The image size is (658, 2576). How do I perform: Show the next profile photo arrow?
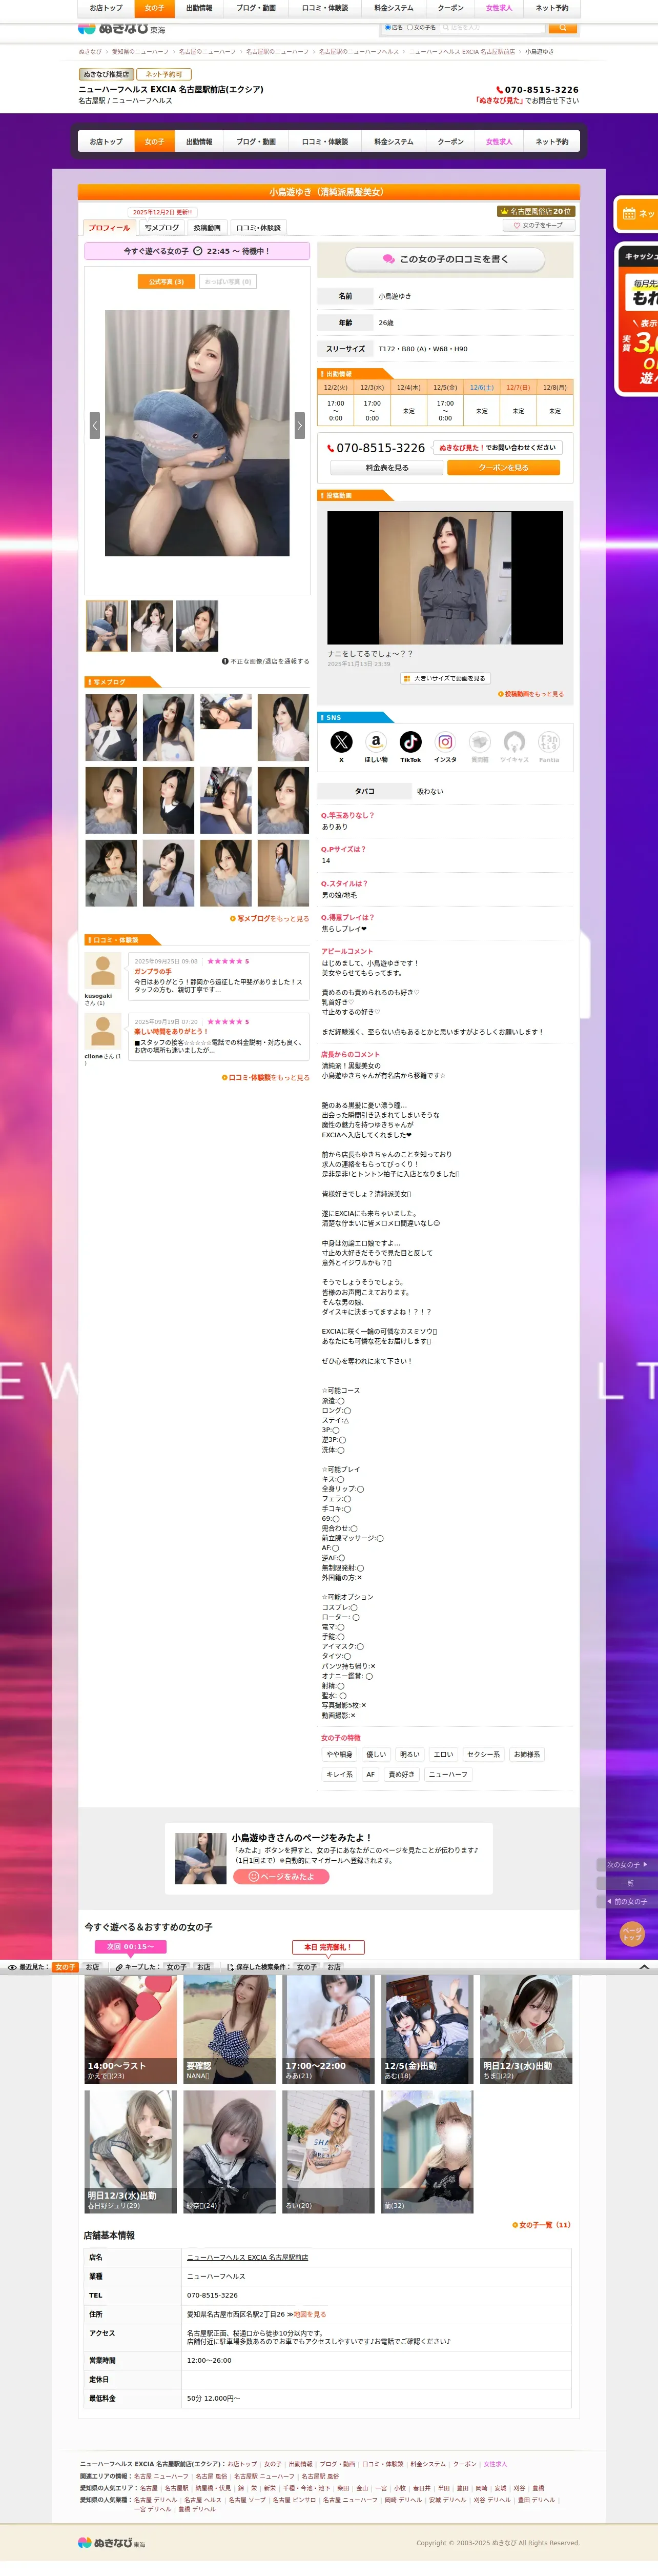(299, 425)
